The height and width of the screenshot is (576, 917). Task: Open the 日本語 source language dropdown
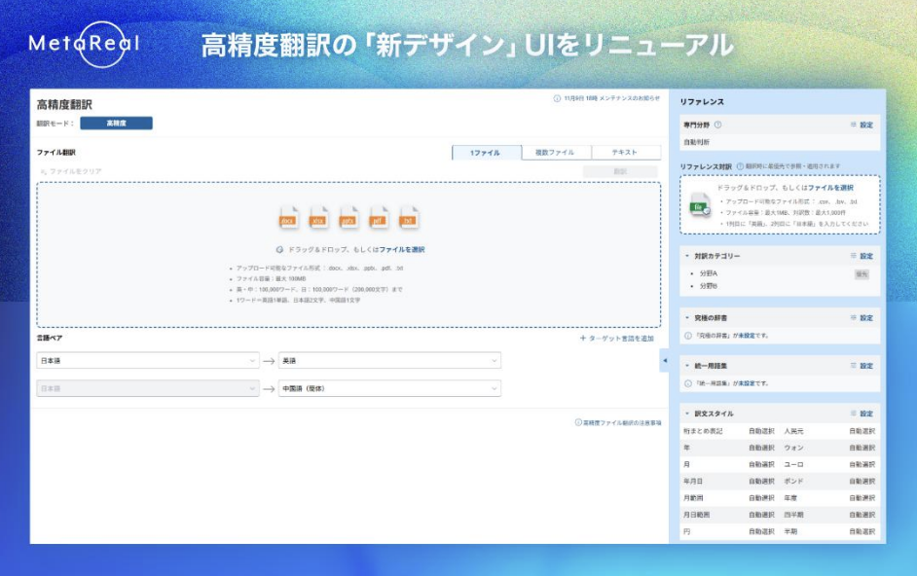(148, 360)
